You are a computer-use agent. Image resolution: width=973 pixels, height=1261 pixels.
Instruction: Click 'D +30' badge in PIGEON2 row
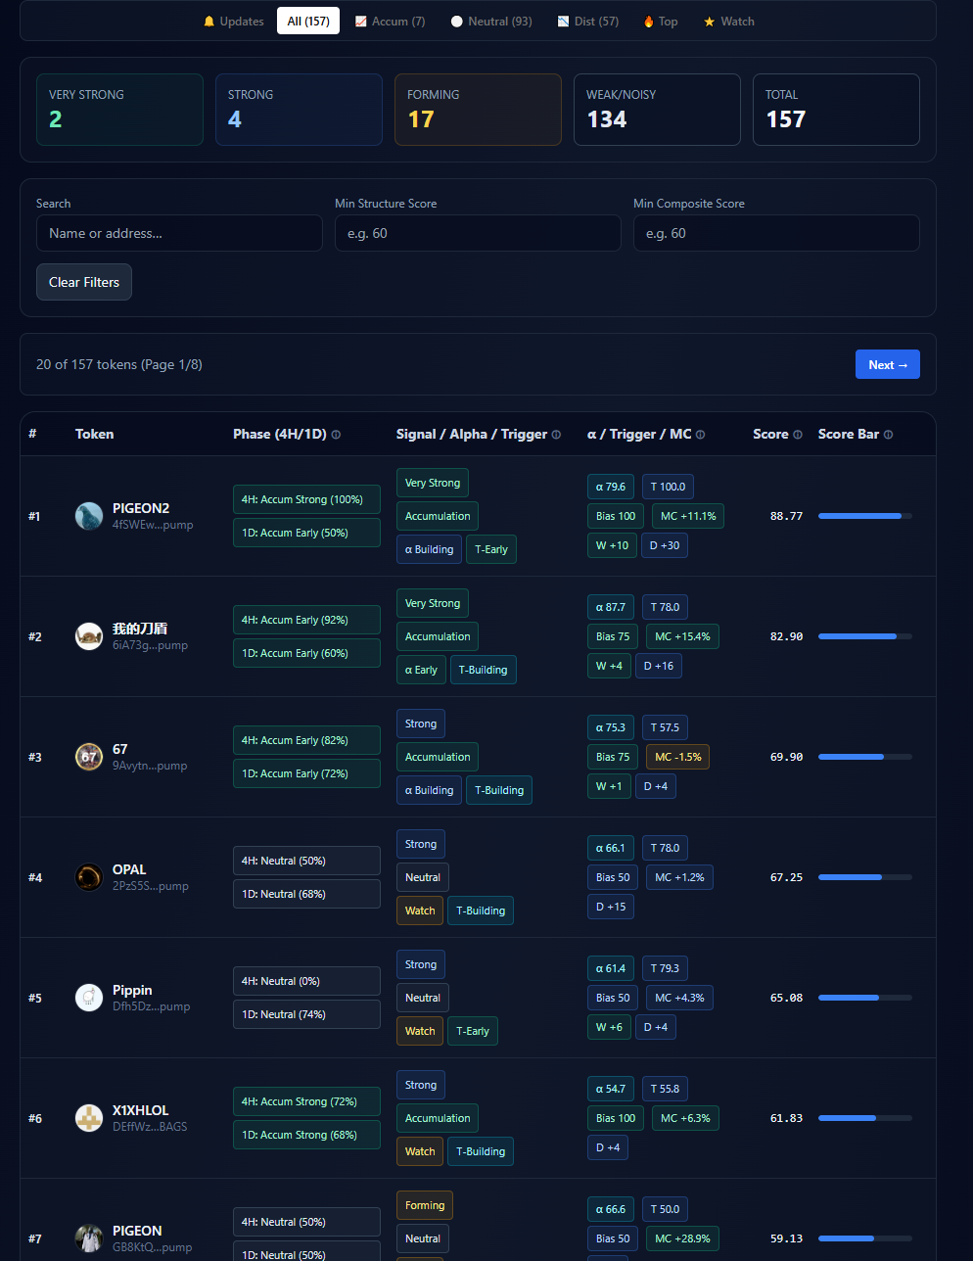coord(665,545)
